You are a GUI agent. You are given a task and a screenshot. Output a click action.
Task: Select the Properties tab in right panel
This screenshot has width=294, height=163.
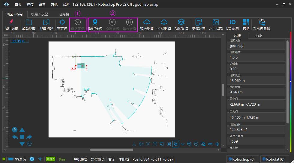coord(238,35)
